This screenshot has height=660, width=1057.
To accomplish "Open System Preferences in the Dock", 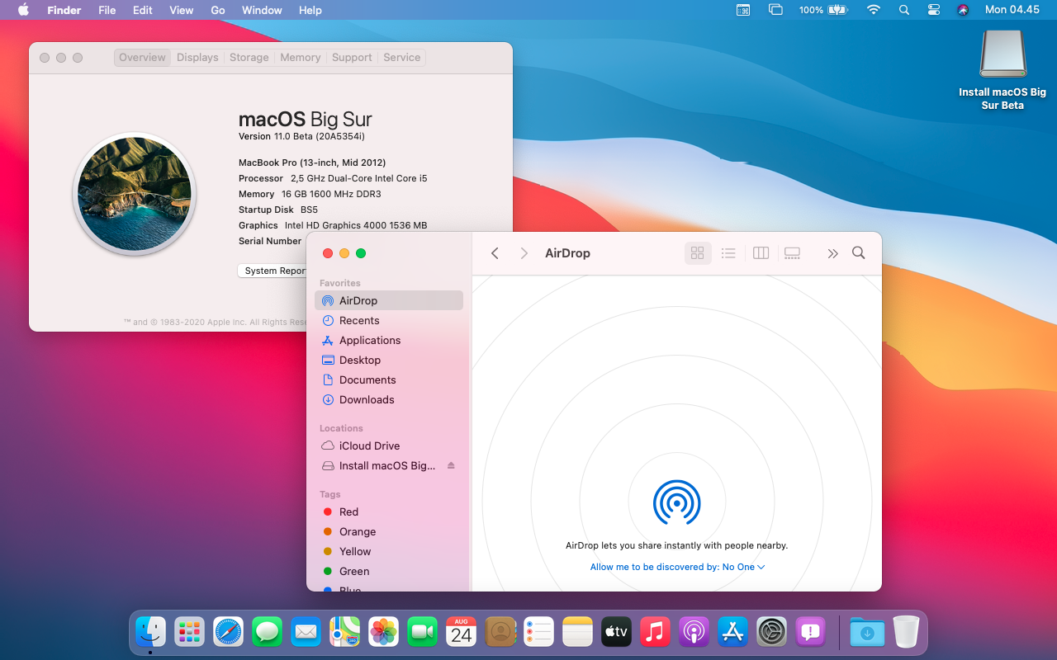I will point(772,632).
